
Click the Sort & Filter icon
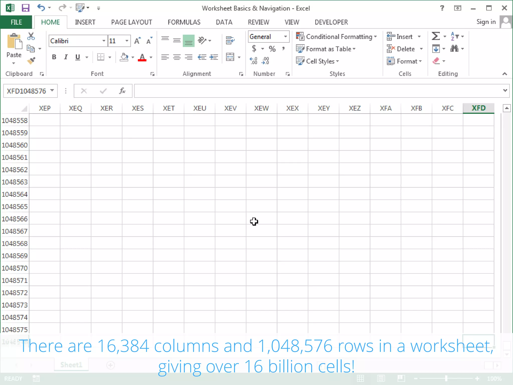point(455,36)
